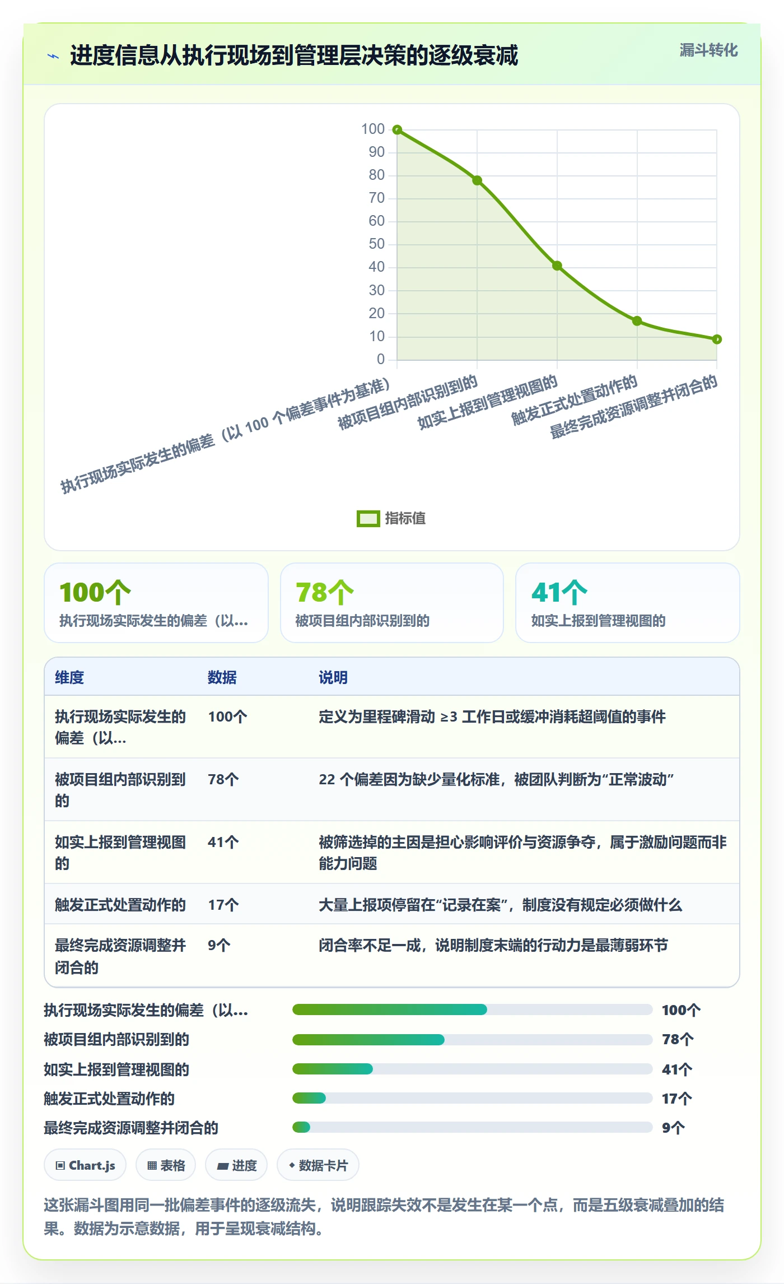784x1284 pixels.
Task: Click the chart data point at 100
Action: (x=397, y=130)
